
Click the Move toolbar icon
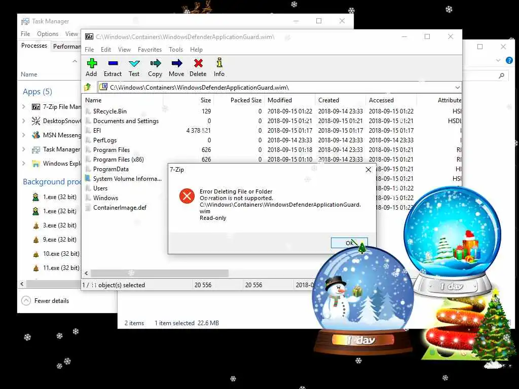tap(177, 63)
